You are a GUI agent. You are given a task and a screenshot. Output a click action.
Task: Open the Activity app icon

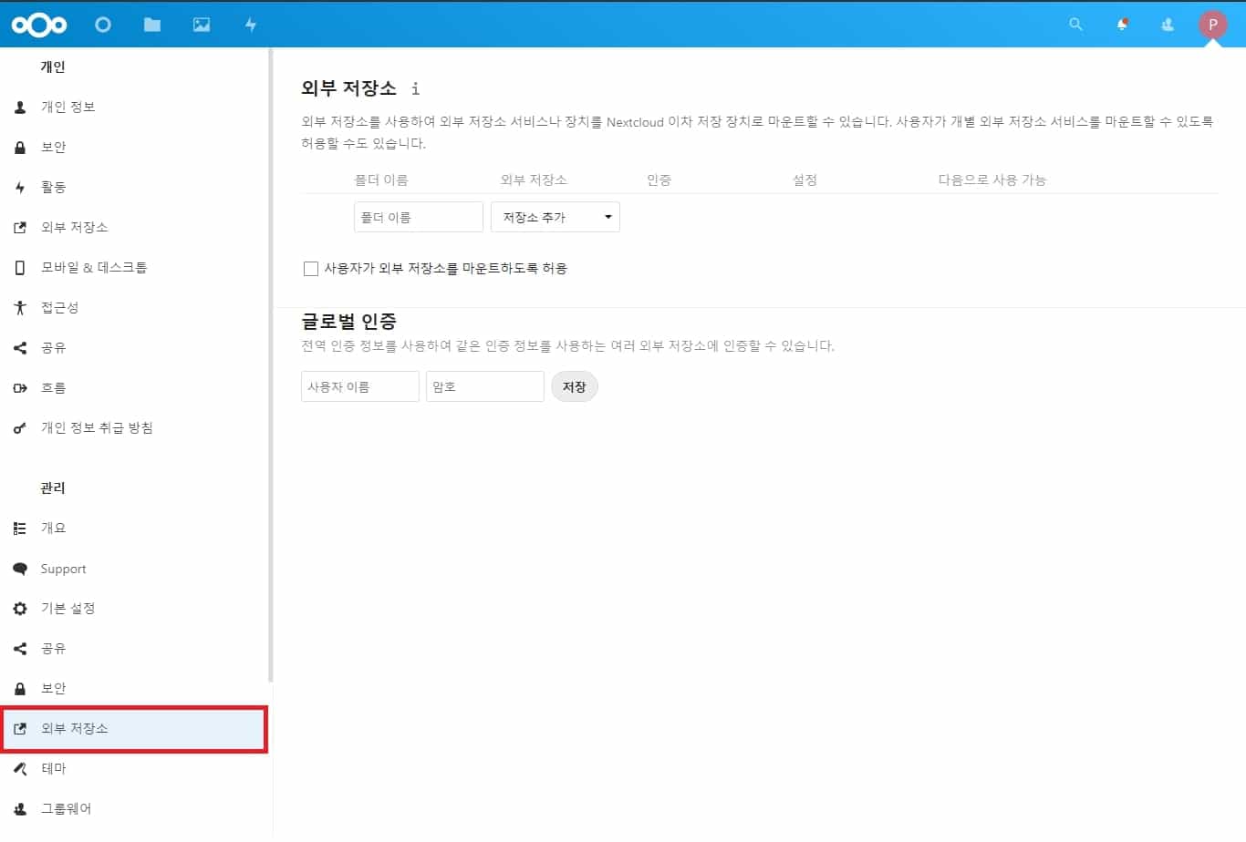point(250,25)
